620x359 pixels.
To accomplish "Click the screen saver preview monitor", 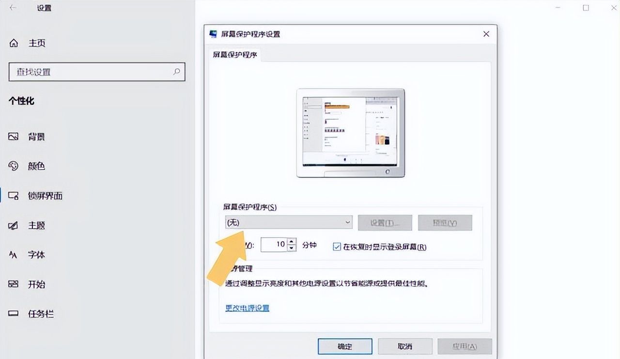I will pyautogui.click(x=351, y=133).
